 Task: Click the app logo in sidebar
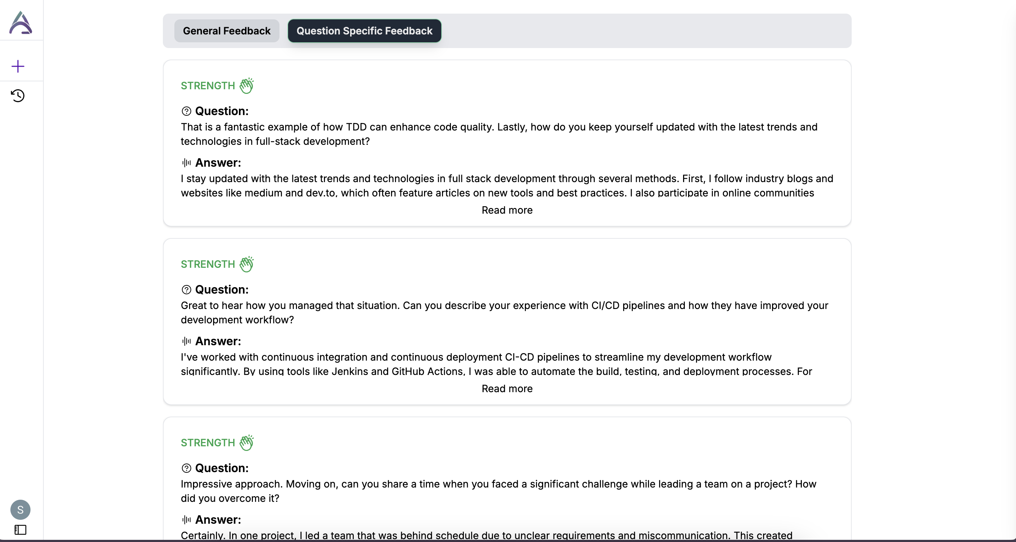coord(20,23)
